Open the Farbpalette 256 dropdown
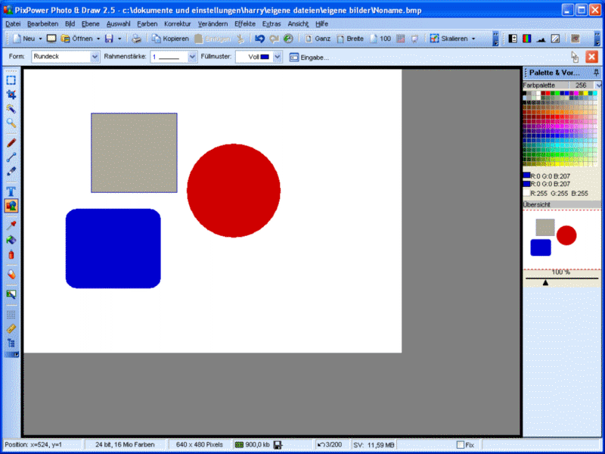605x454 pixels. (x=598, y=86)
